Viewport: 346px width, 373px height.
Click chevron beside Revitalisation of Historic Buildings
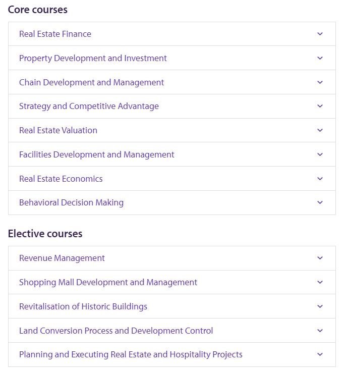(x=320, y=306)
